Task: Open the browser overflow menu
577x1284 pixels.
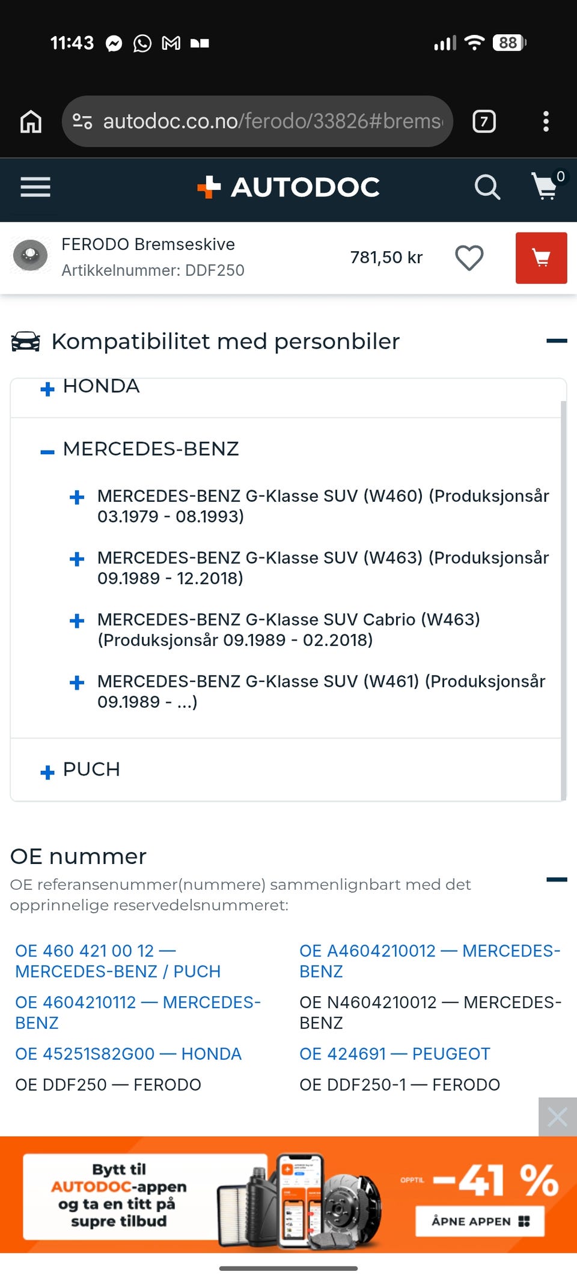Action: (546, 121)
